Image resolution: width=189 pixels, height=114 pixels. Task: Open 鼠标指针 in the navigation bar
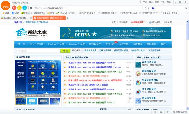[x=151, y=44]
